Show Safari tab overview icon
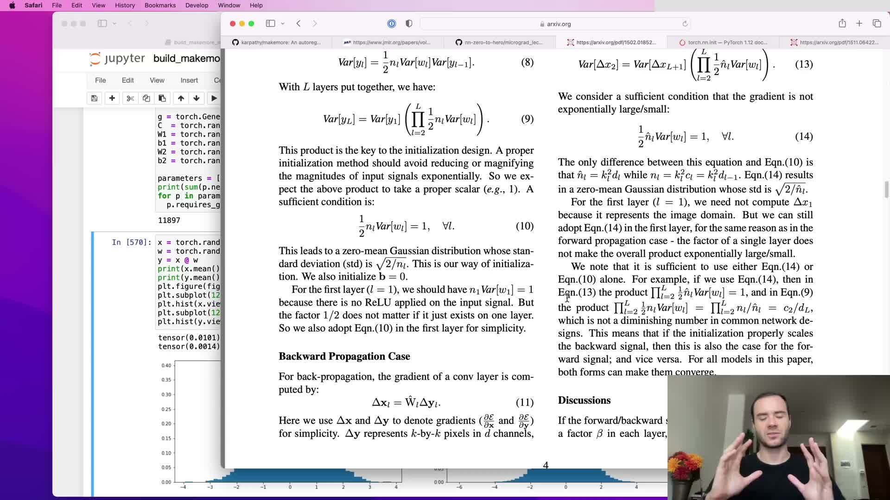Image resolution: width=890 pixels, height=500 pixels. [x=877, y=24]
